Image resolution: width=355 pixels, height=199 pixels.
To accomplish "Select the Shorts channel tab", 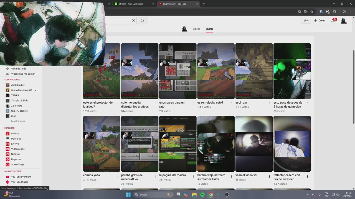I will [x=209, y=29].
